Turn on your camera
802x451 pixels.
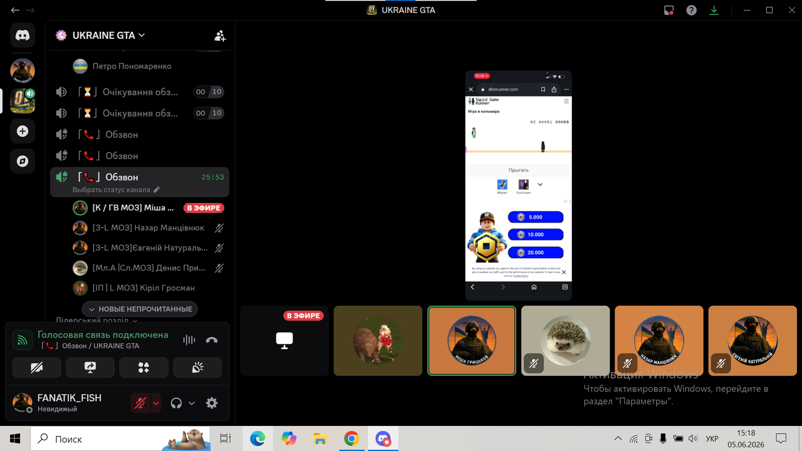tap(36, 368)
